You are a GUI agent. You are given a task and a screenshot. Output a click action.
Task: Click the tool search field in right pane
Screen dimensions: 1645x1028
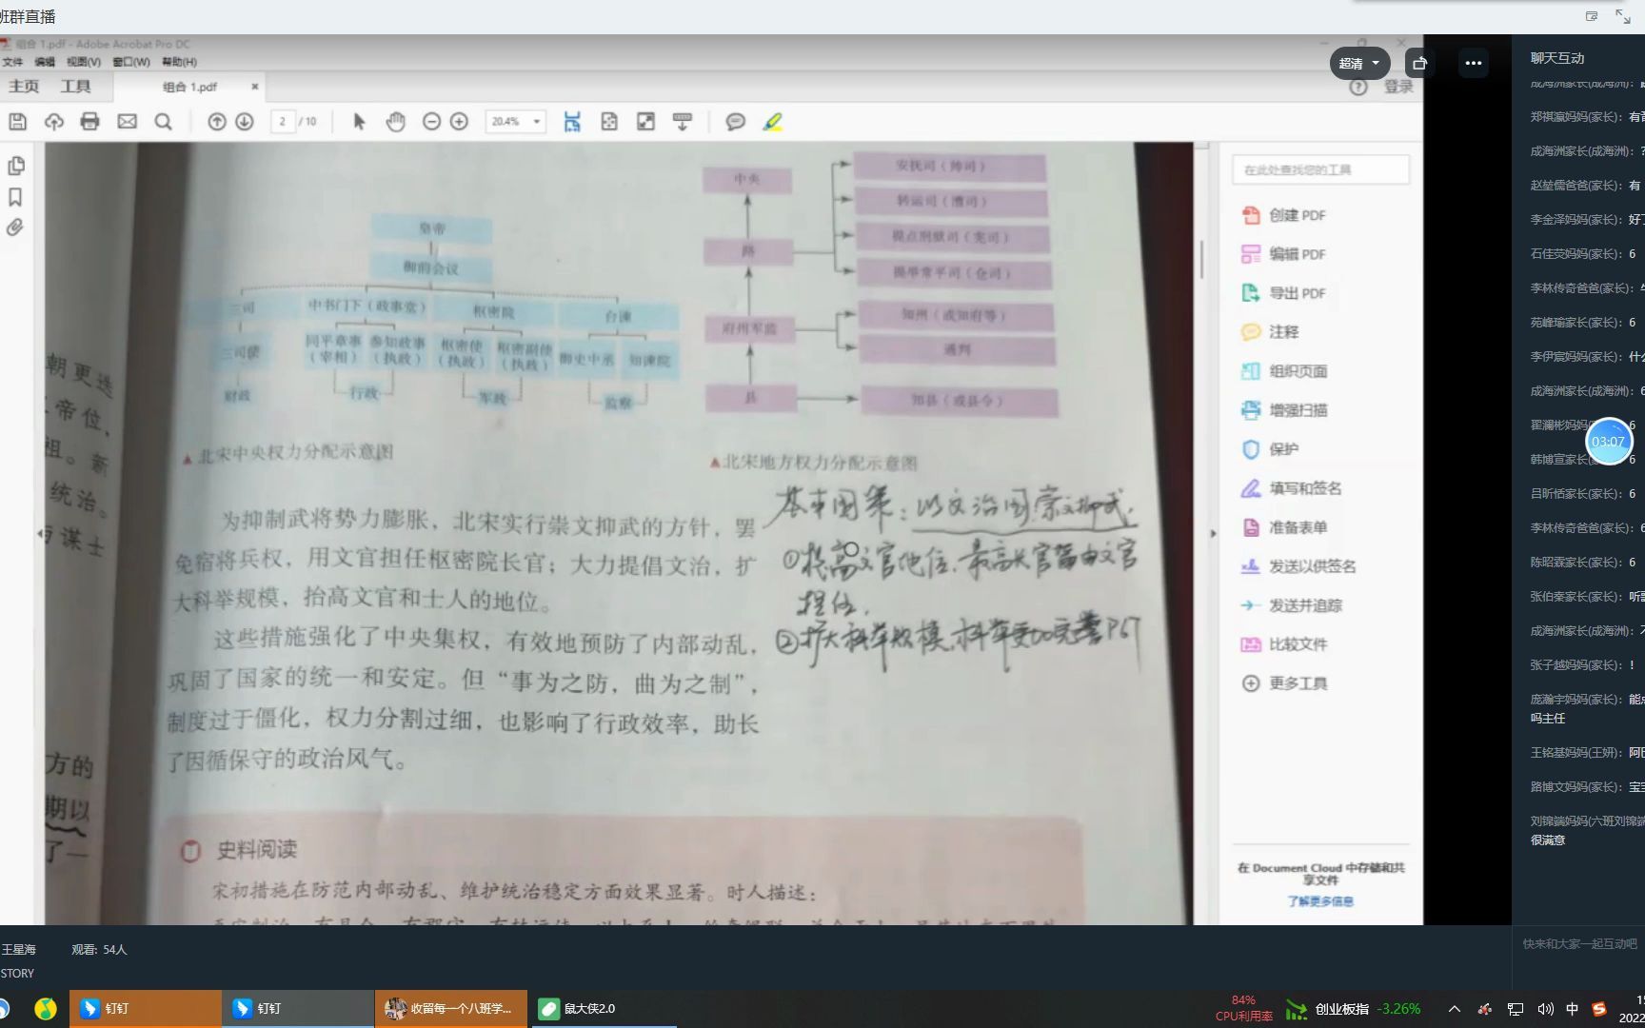1320,169
